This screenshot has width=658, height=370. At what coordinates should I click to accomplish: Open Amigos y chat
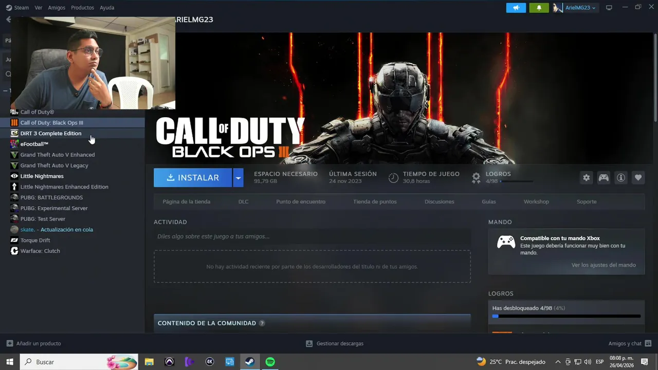click(630, 343)
